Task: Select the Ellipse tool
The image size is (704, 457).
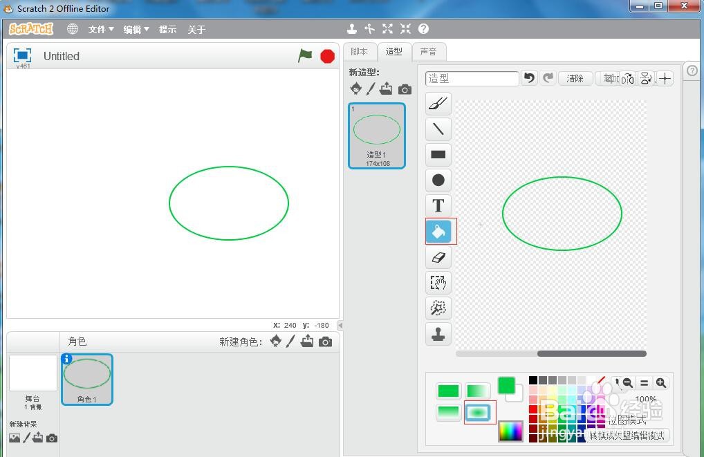Action: tap(438, 180)
